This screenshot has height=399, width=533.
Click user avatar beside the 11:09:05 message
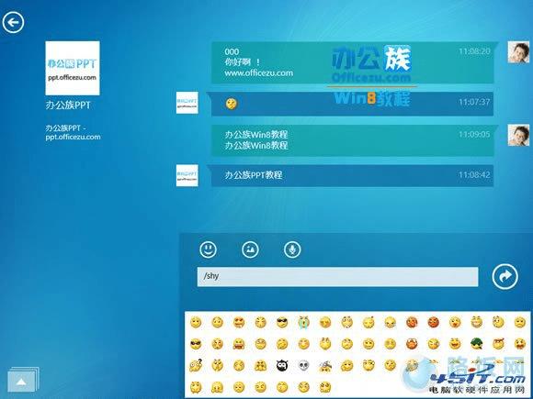(518, 135)
